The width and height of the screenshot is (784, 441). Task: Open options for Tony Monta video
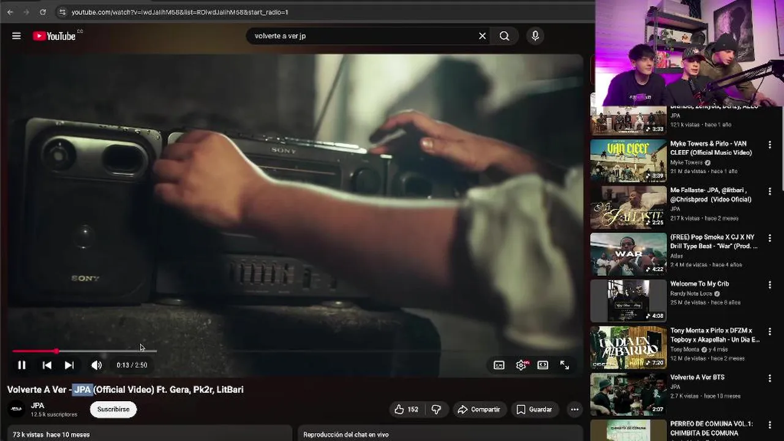(770, 332)
